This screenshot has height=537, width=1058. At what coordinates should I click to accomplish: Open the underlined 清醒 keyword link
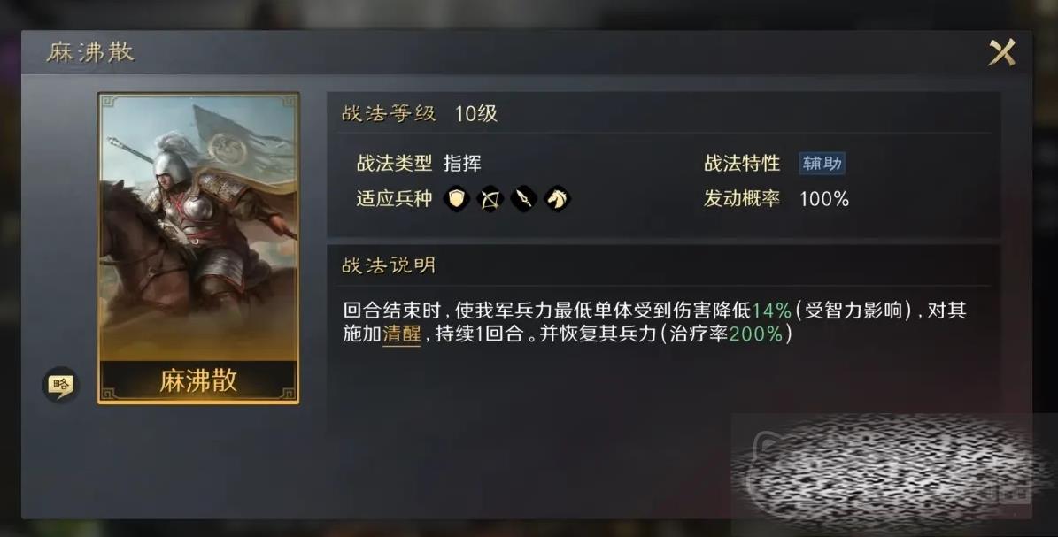[x=401, y=334]
